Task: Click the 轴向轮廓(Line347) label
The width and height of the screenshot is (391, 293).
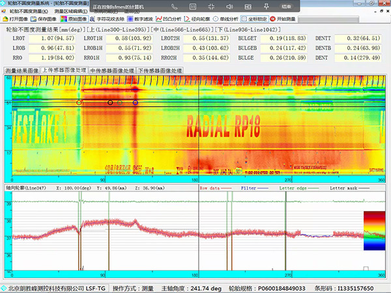Action: (26, 188)
